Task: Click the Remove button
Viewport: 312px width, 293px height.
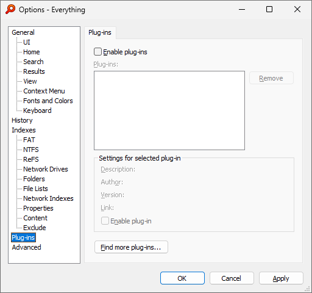Action: pos(271,78)
